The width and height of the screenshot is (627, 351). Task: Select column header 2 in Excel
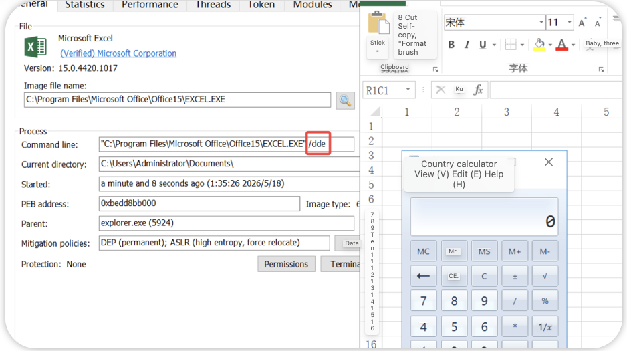[457, 112]
